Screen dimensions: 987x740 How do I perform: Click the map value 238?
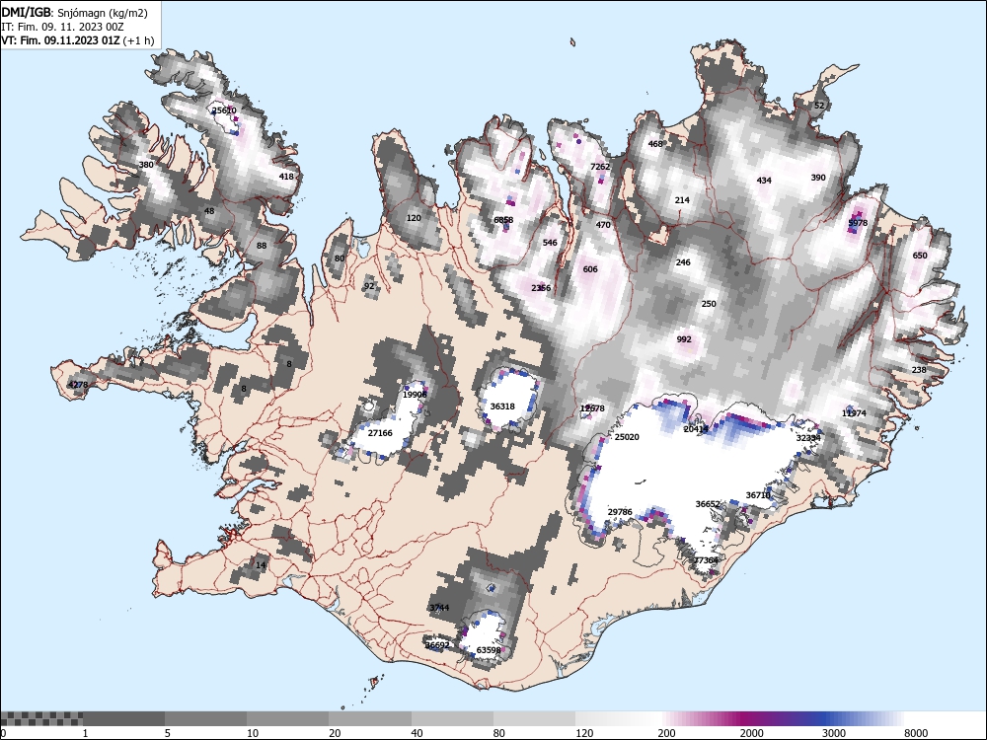pyautogui.click(x=919, y=369)
